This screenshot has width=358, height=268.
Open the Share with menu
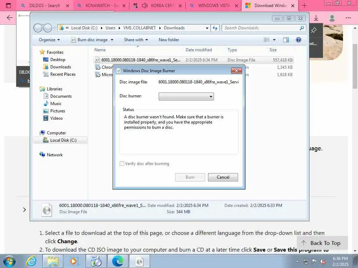[x=136, y=40]
